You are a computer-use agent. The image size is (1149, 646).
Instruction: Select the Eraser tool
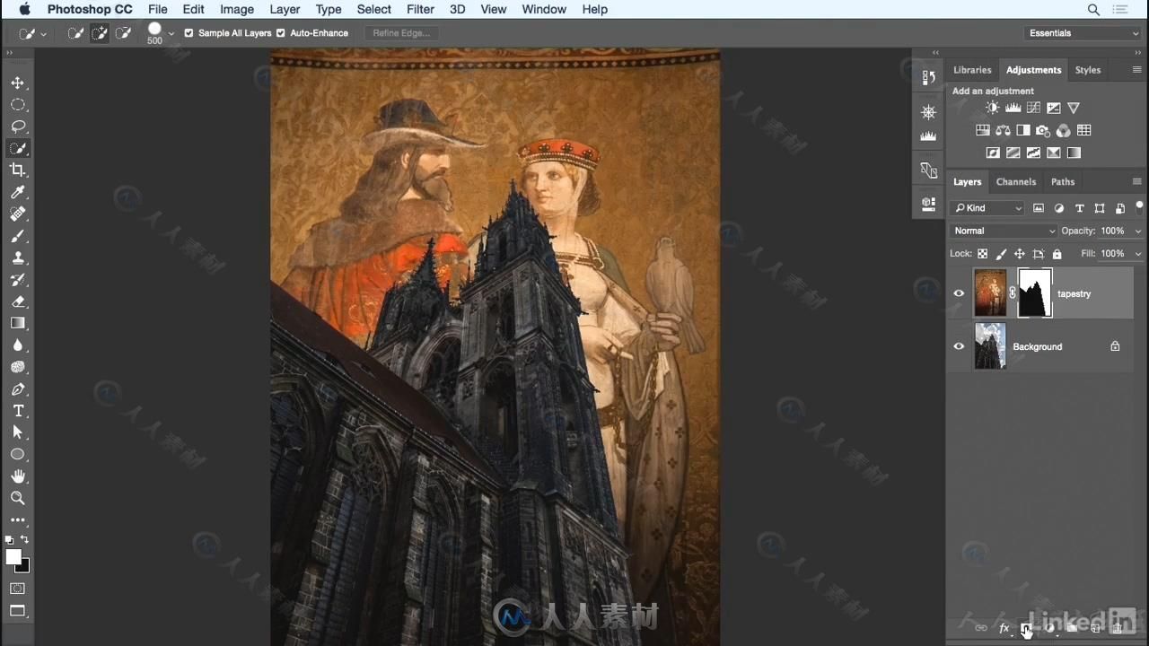17,301
